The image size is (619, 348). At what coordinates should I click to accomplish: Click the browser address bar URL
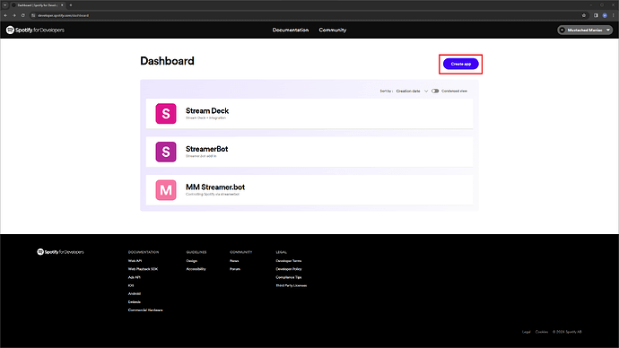click(x=63, y=15)
